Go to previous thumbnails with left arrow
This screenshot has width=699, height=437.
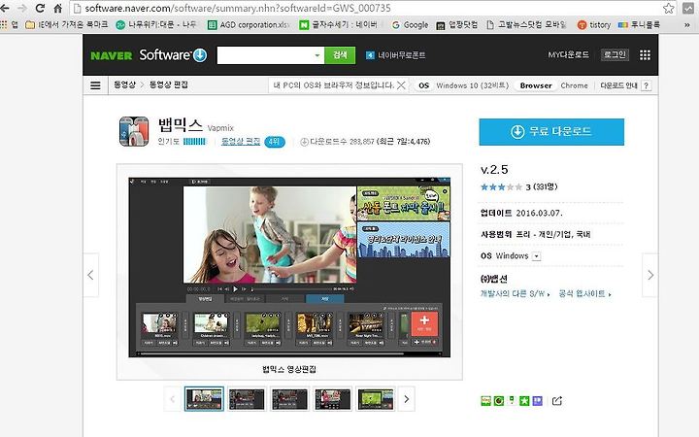(x=173, y=399)
